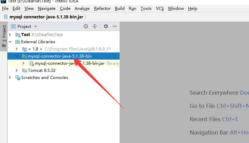249x143 pixels.
Task: Expand the Tomcat 8.5.32 node
Action: [x=16, y=70]
